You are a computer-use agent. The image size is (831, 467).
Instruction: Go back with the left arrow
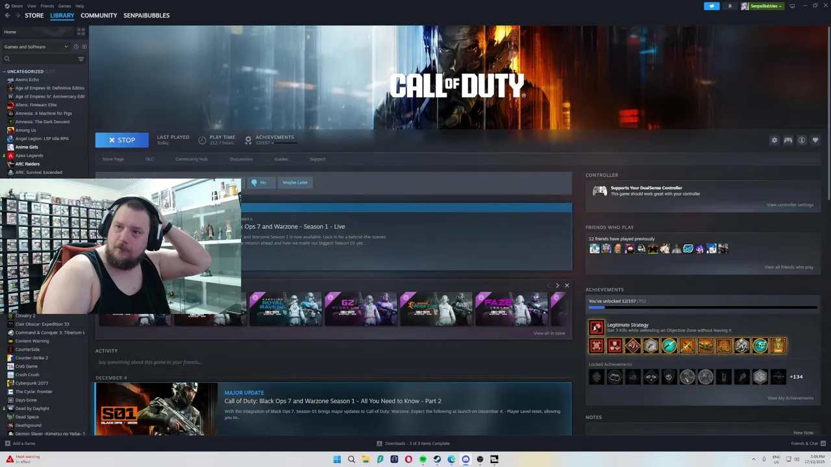6,16
